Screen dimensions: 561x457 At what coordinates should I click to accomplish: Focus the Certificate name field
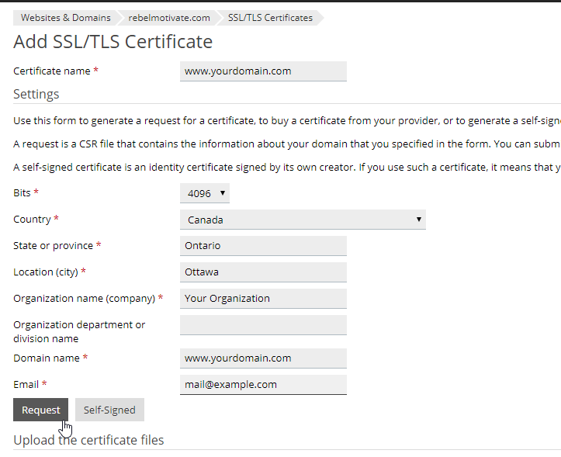(263, 71)
